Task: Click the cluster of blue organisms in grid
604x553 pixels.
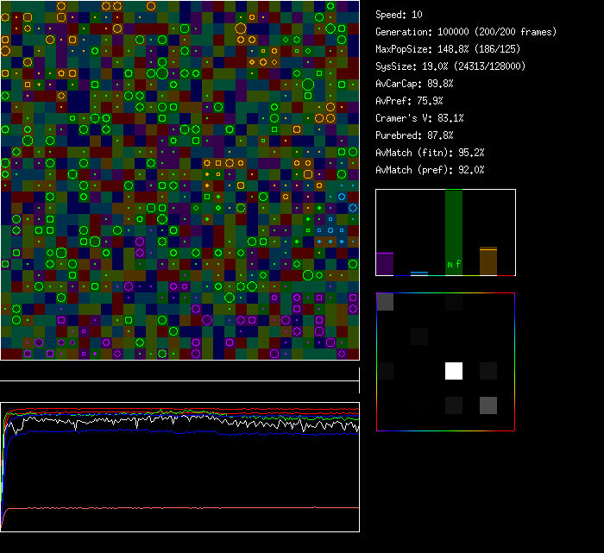Action: click(x=332, y=229)
